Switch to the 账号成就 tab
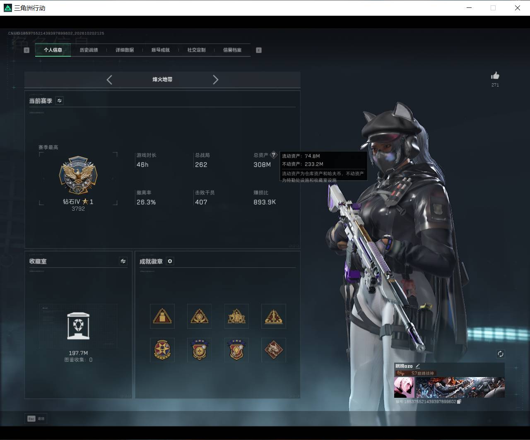Screen dimensions: 530x440 [x=160, y=50]
